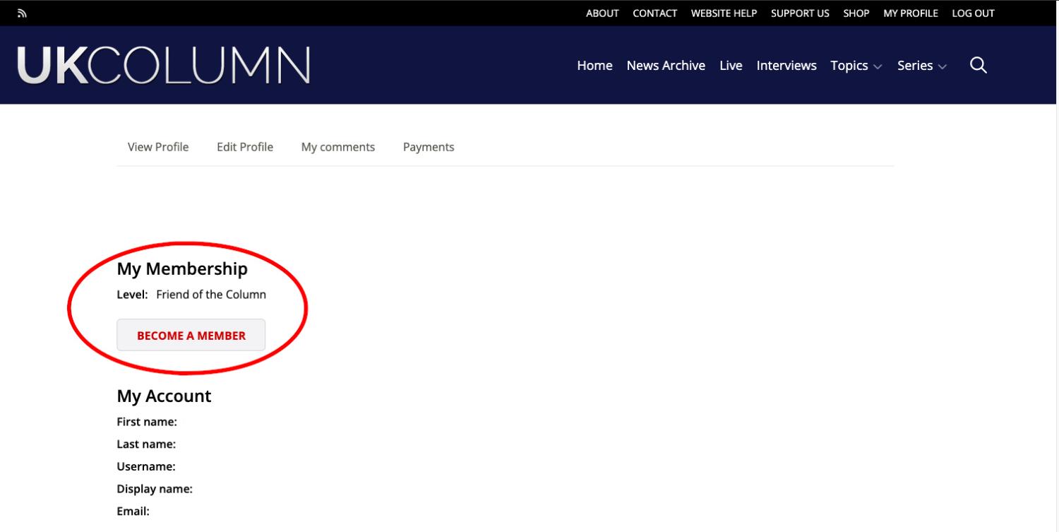
Task: Click the Last name label
Action: click(146, 444)
